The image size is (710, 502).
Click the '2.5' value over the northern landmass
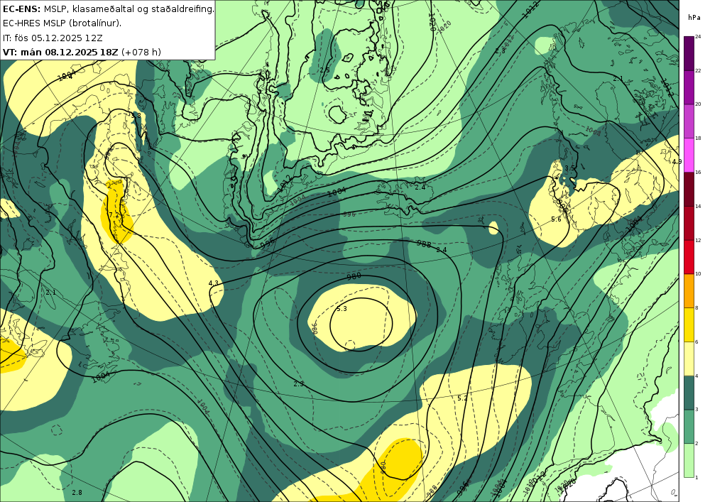[324, 70]
